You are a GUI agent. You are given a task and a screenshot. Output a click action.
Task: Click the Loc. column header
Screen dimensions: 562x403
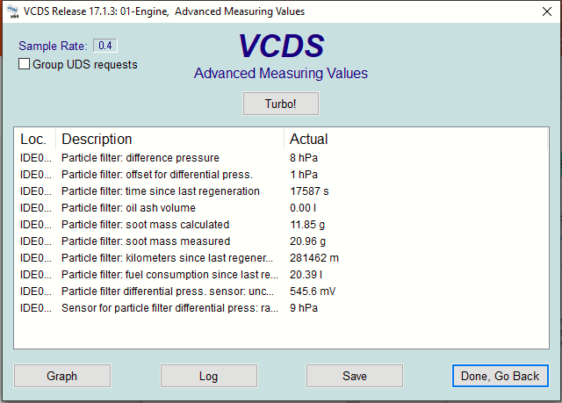click(x=35, y=139)
